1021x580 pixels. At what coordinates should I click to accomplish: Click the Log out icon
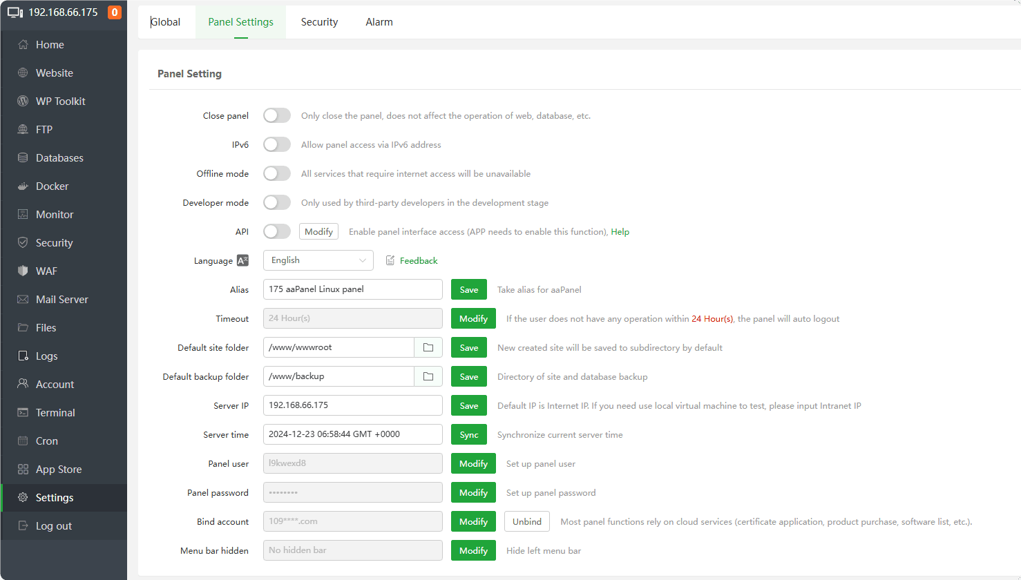pyautogui.click(x=23, y=526)
